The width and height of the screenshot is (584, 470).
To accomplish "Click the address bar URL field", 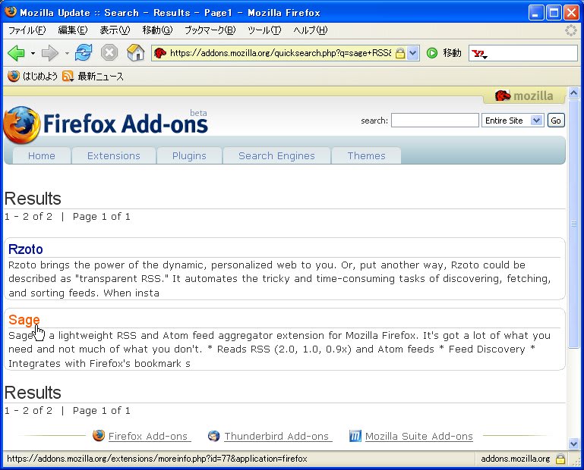I will point(280,53).
